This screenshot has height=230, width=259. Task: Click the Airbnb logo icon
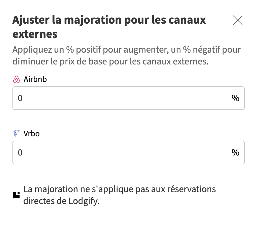(x=17, y=80)
